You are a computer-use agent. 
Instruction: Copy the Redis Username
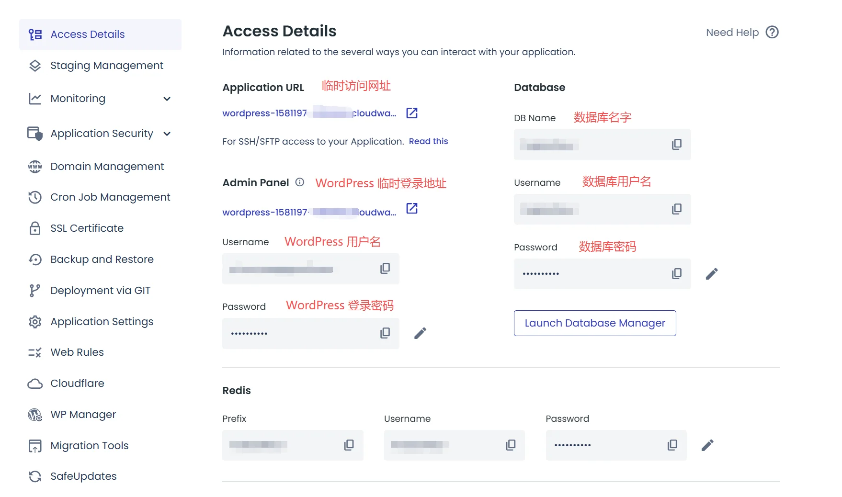point(511,445)
